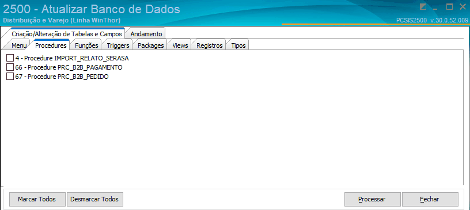The image size is (470, 210).
Task: Switch to the Views tab
Action: tap(180, 45)
